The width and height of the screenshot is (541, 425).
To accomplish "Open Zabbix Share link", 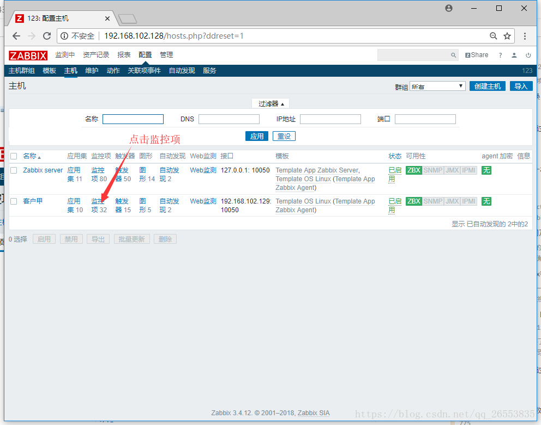I will pyautogui.click(x=477, y=55).
